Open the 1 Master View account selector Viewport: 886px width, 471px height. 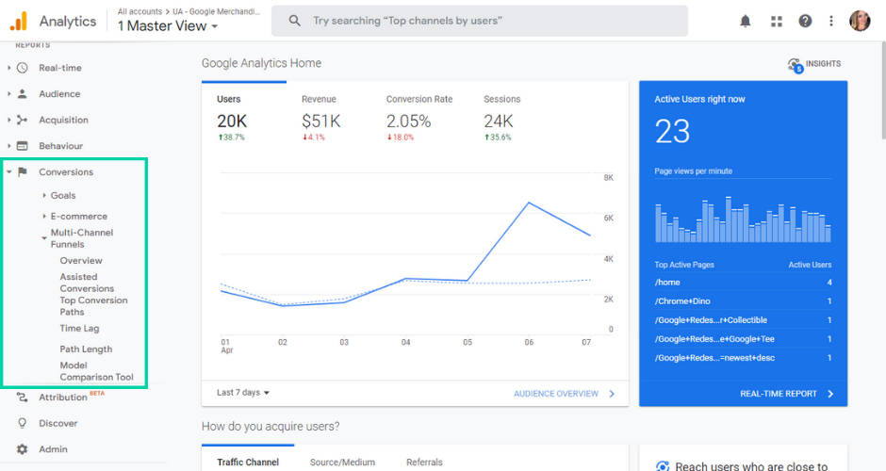167,26
